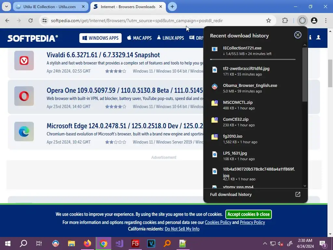Click the Microsoft Edge app icon thumbnail

tap(24, 132)
